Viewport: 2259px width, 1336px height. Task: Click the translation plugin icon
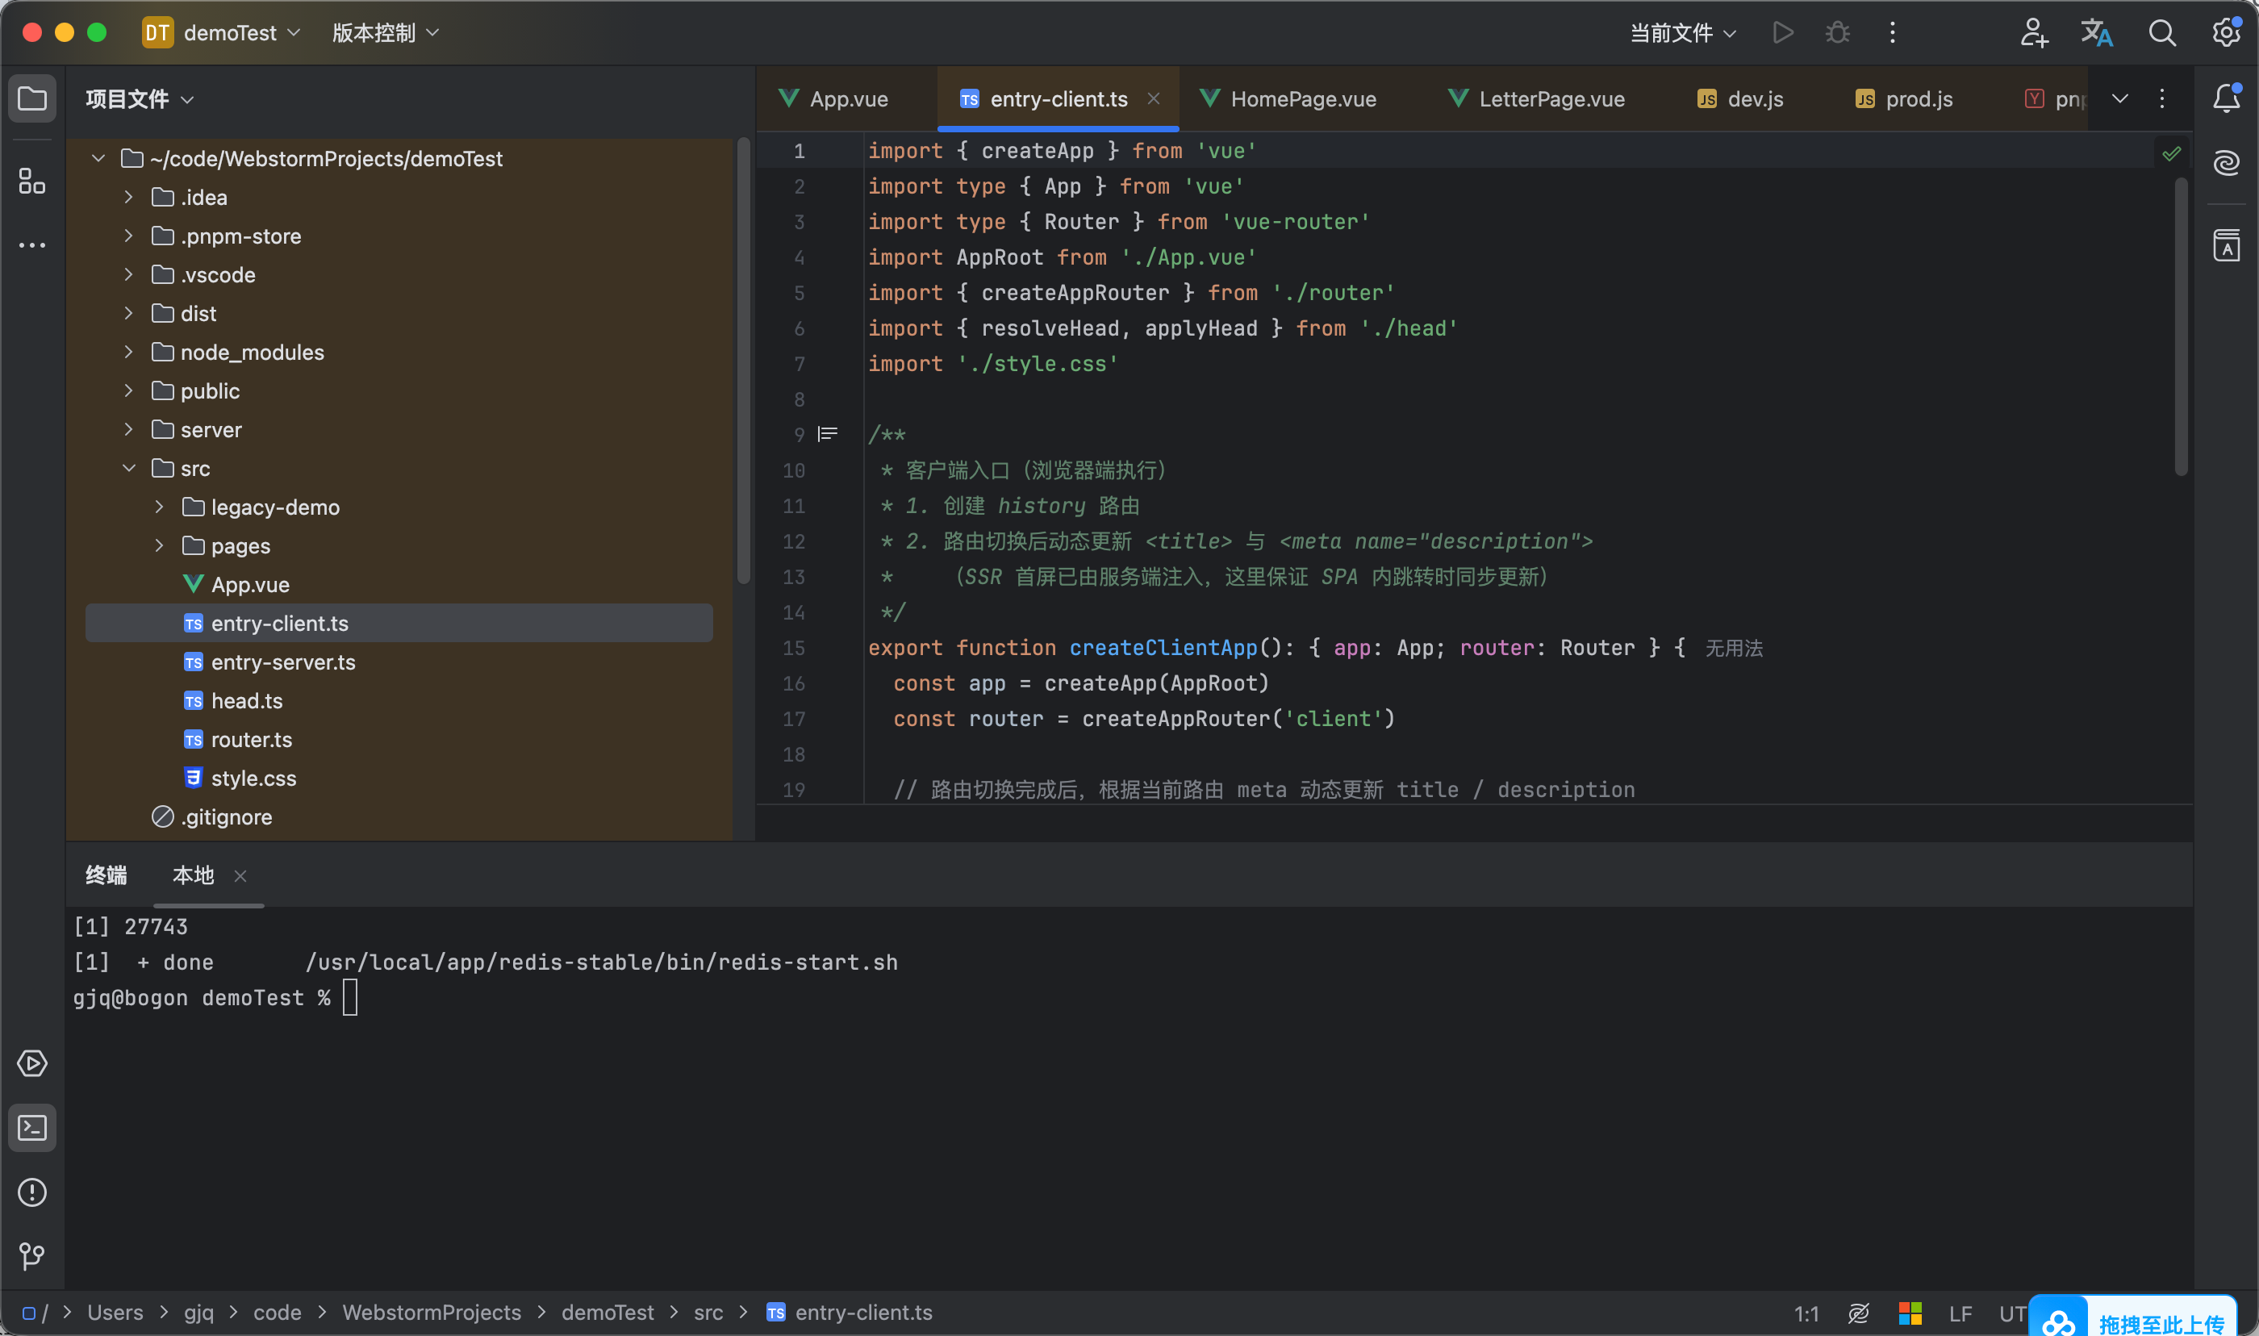(2096, 32)
